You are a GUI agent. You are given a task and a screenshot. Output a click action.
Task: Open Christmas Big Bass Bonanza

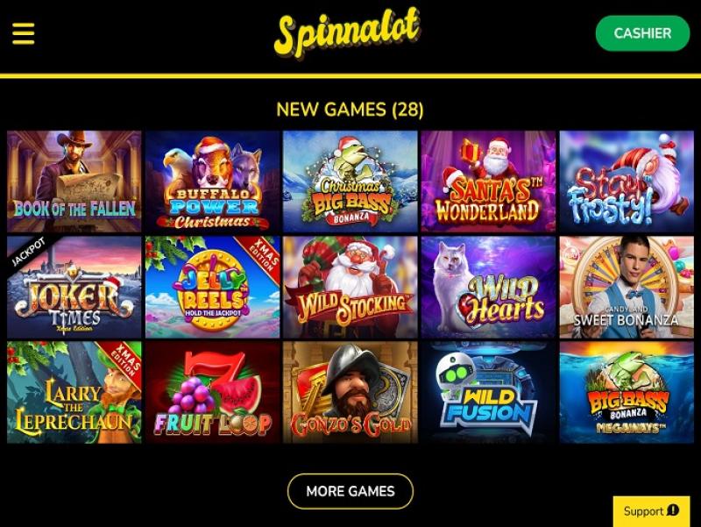coord(350,182)
